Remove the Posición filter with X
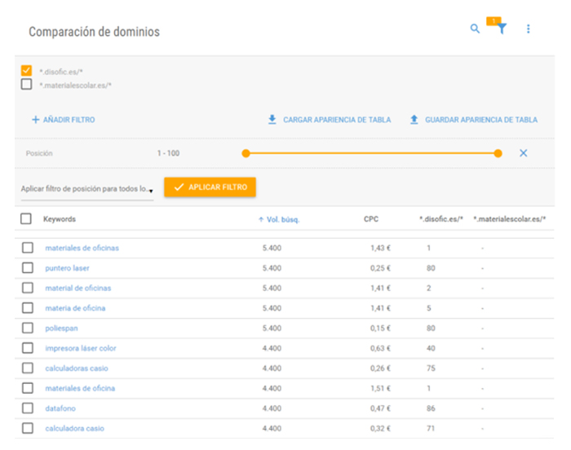571x450 pixels. click(x=523, y=153)
